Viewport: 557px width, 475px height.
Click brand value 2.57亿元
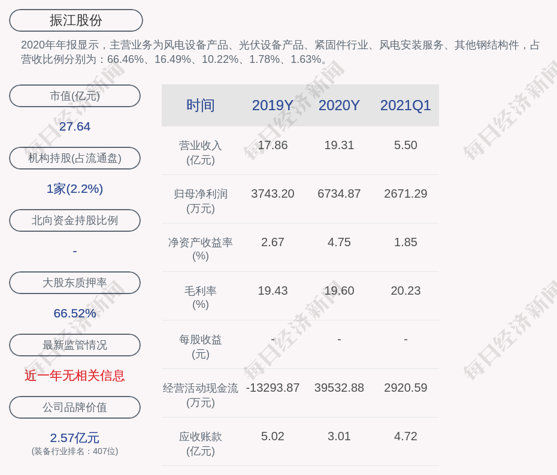(75, 438)
